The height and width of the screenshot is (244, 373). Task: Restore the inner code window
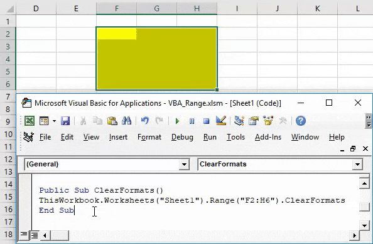coord(353,149)
